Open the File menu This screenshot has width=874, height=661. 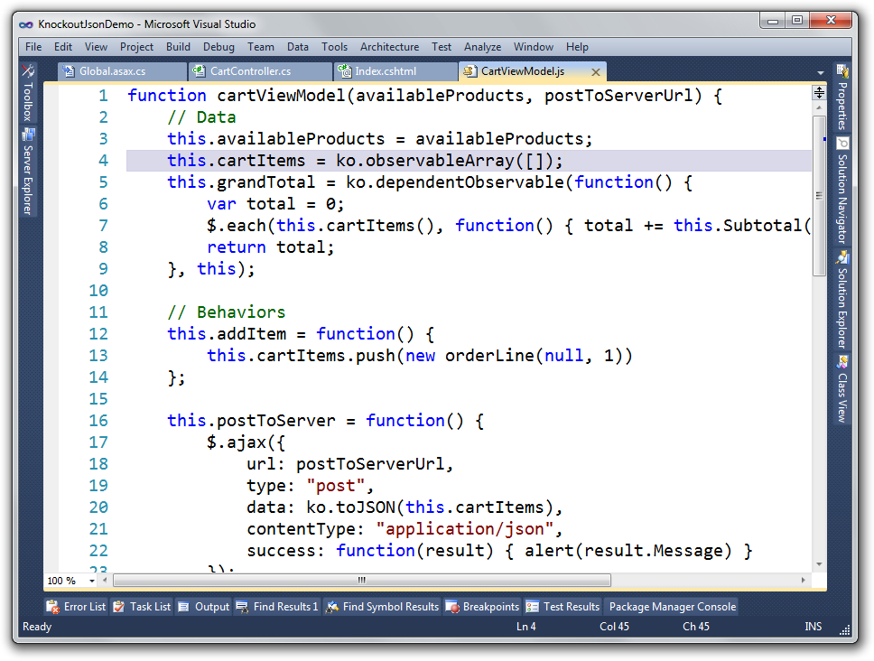[x=33, y=47]
